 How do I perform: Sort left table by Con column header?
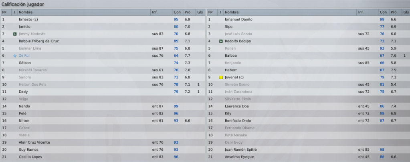[177, 12]
